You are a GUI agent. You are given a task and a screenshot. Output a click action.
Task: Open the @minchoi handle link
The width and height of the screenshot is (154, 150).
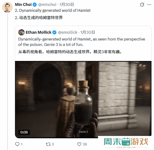[x=47, y=4]
